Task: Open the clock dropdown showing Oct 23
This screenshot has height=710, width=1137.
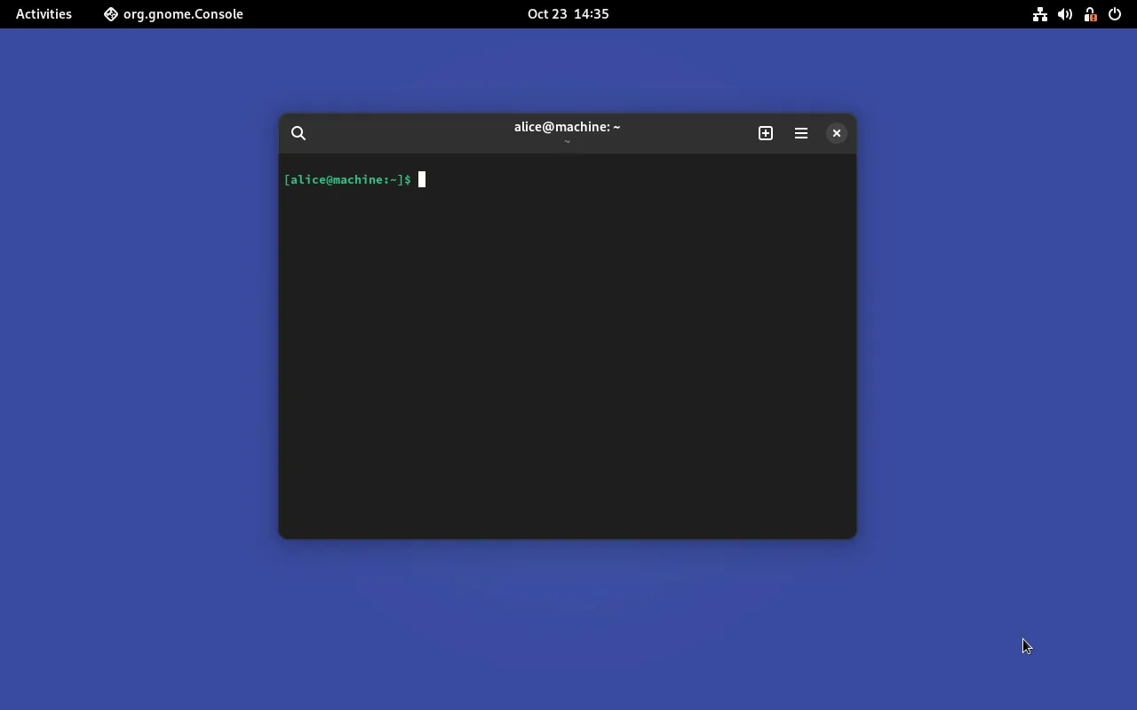Action: [568, 14]
